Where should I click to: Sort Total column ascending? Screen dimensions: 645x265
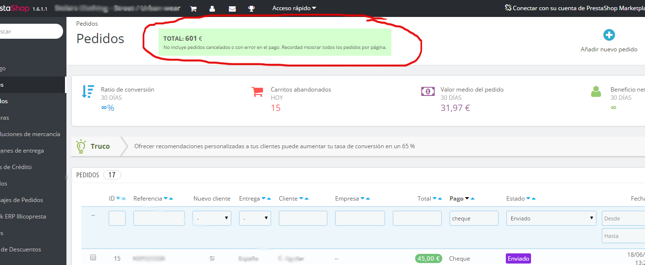[440, 199]
